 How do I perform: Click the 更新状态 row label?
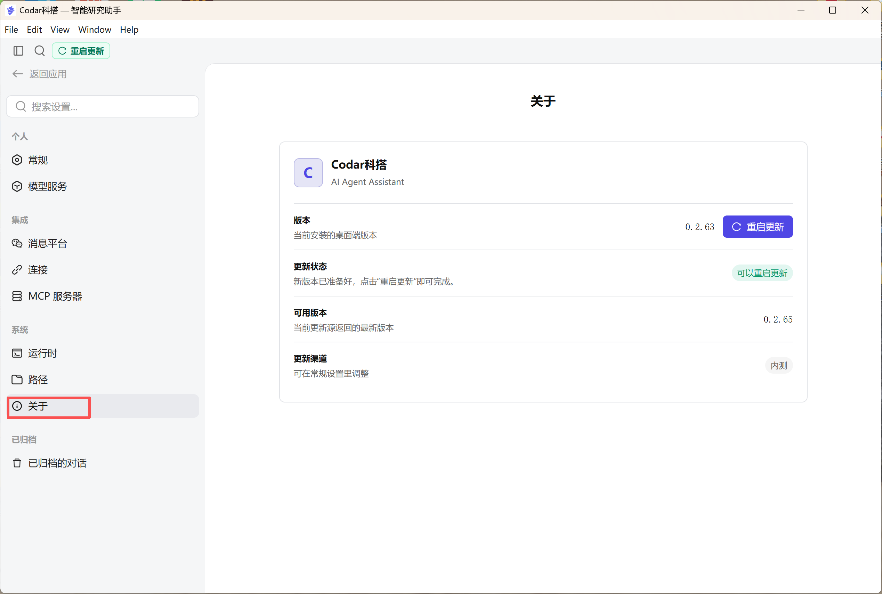coord(310,266)
